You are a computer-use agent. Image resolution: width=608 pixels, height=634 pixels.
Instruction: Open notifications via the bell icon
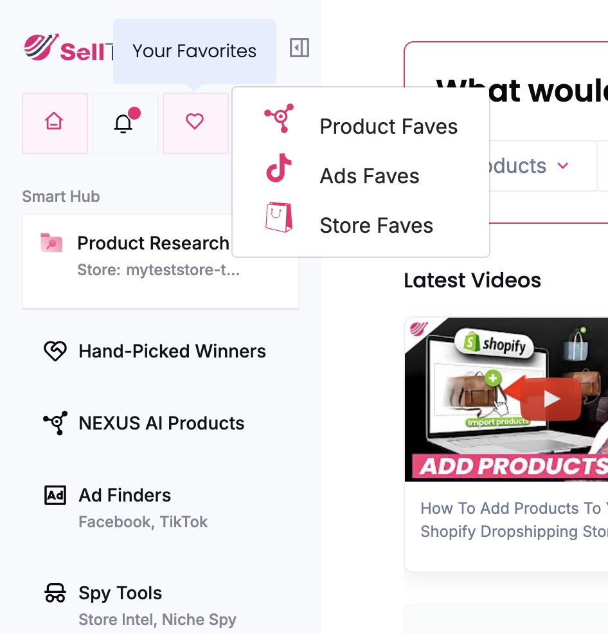pyautogui.click(x=125, y=123)
